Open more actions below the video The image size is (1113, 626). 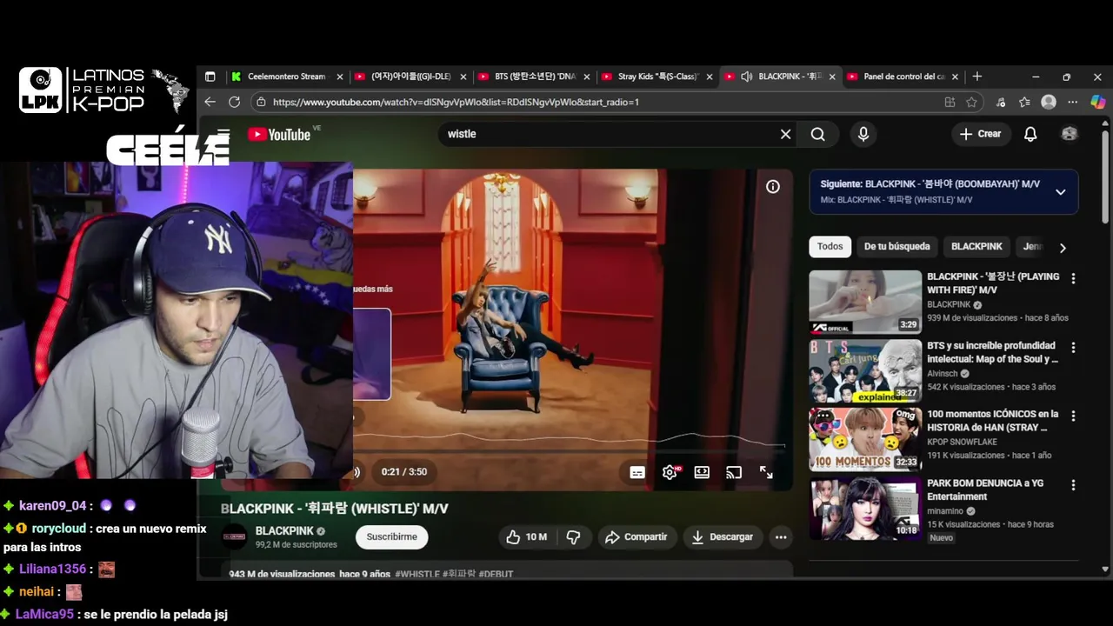pyautogui.click(x=781, y=537)
